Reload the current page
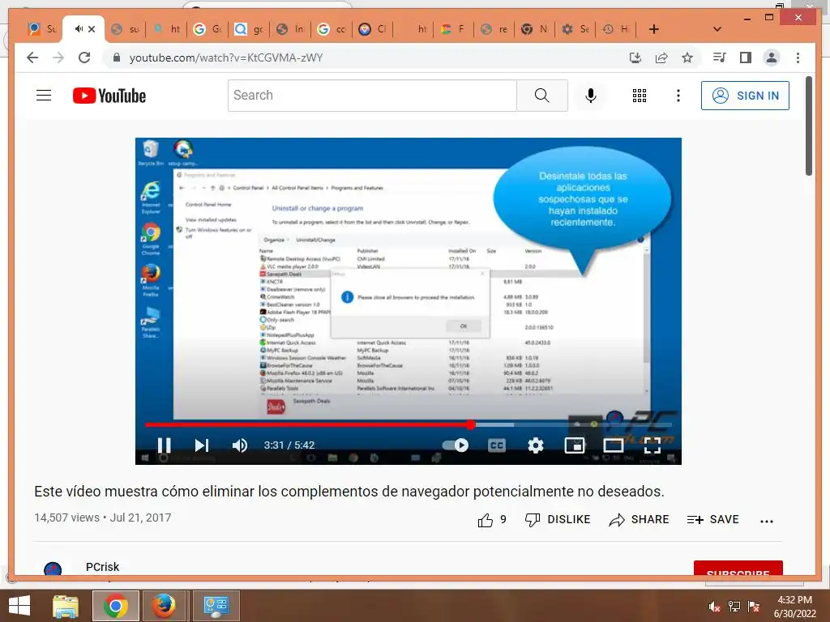Viewport: 830px width, 622px height. (84, 58)
